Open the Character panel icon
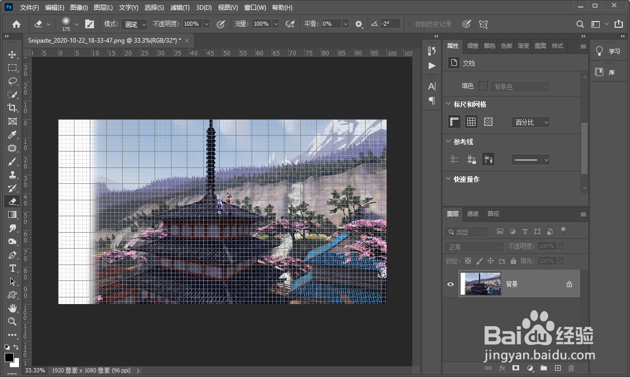 (x=432, y=86)
